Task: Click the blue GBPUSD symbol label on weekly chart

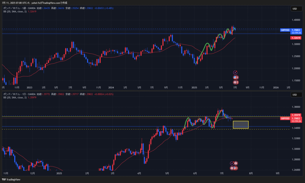Action: click(x=285, y=30)
